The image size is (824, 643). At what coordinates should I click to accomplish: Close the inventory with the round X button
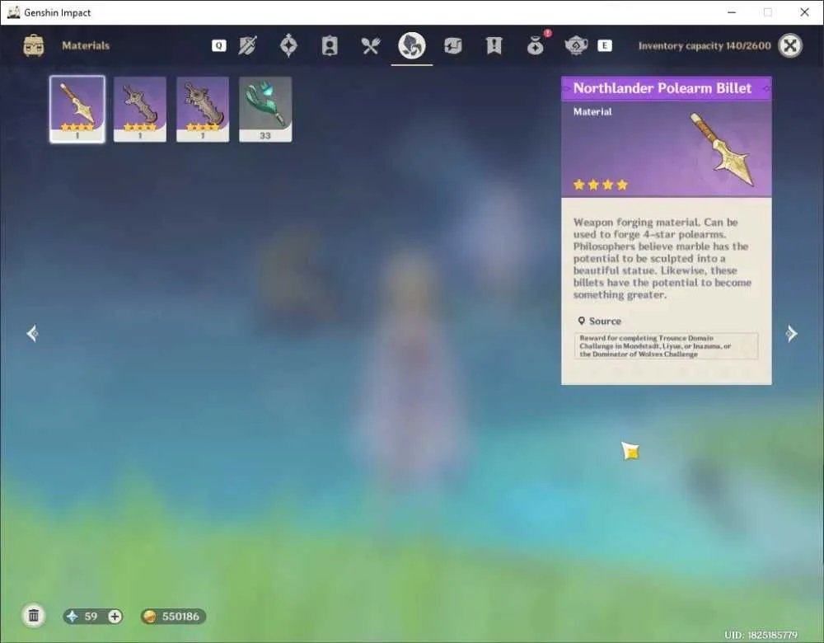pos(790,45)
